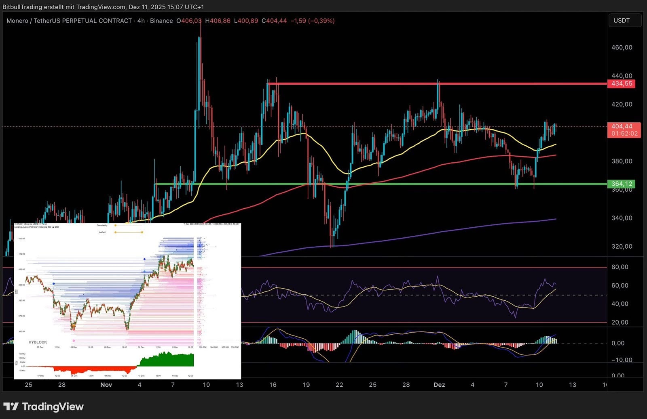Click the small handle on inset's left axis
The width and height of the screenshot is (647, 419).
[x=17, y=291]
